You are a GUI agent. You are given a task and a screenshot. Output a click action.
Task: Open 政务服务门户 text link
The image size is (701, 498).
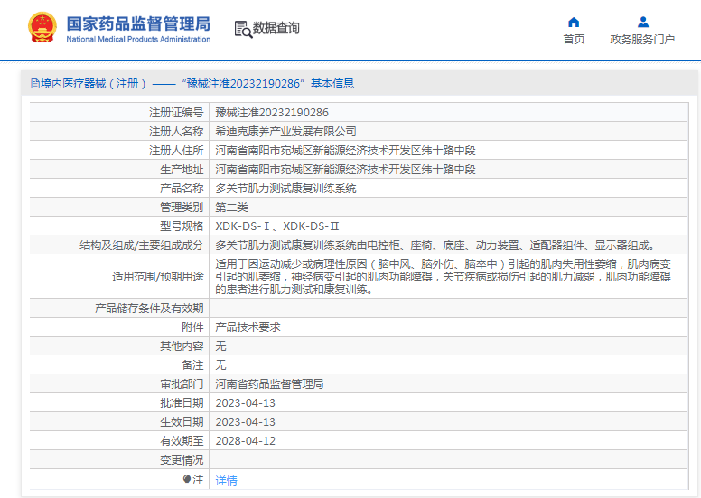click(x=642, y=40)
